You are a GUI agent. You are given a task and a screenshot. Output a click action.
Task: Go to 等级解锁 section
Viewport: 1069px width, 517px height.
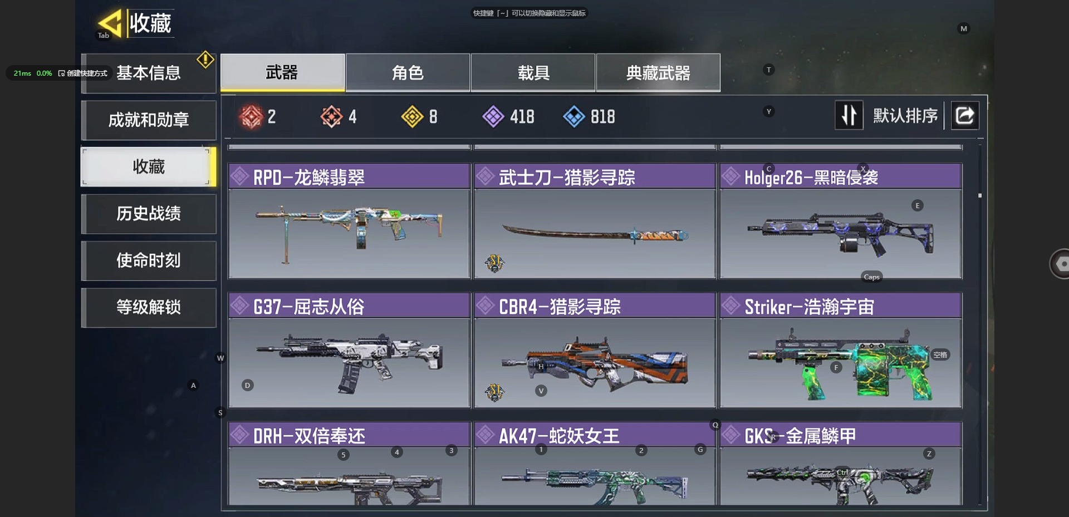coord(149,307)
